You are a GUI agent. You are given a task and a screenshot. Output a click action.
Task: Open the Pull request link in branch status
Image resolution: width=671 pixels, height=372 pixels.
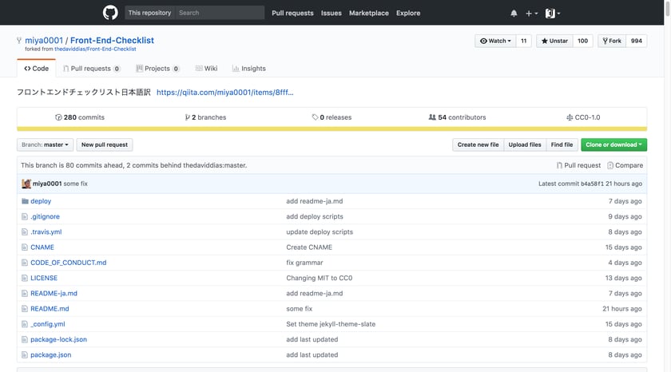coord(578,165)
